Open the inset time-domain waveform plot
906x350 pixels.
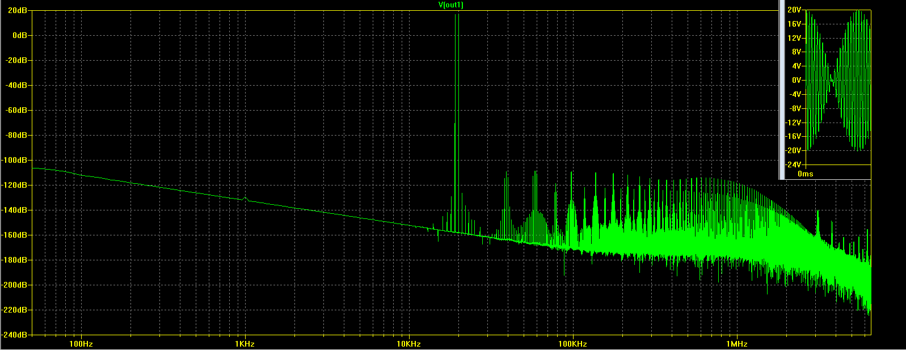point(838,87)
